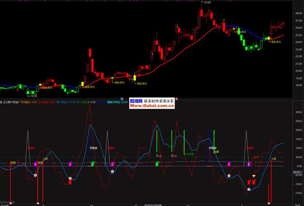Click the 主力散户资金 indicator name
Viewport: 304px width, 206px height.
[x=11, y=102]
